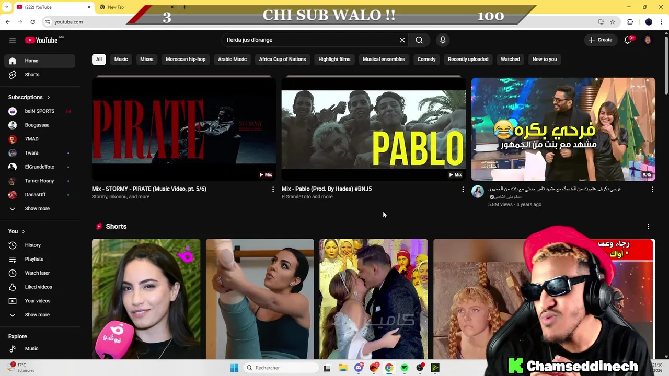669x376 pixels.
Task: Open ElGrandeToto in the subscriptions list
Action: point(40,167)
